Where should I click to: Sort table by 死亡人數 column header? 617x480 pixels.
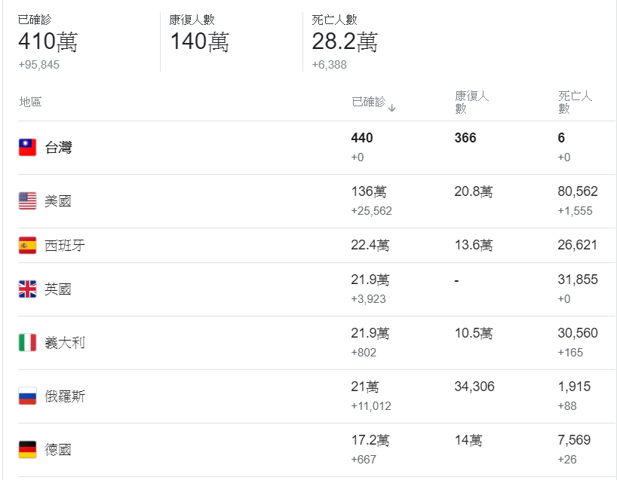coord(575,102)
